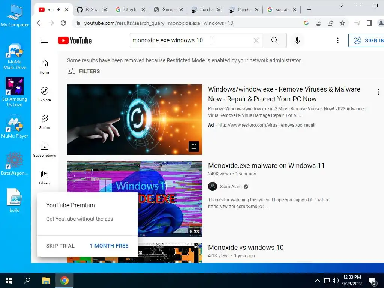Viewport: 384px width, 288px height.
Task: Switch to the first 'Purcha' tab
Action: click(x=206, y=10)
